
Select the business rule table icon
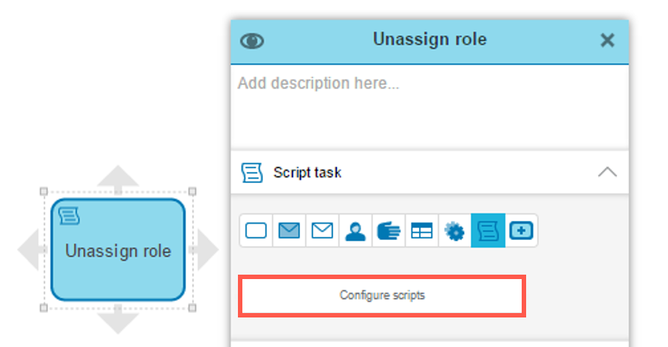[421, 231]
